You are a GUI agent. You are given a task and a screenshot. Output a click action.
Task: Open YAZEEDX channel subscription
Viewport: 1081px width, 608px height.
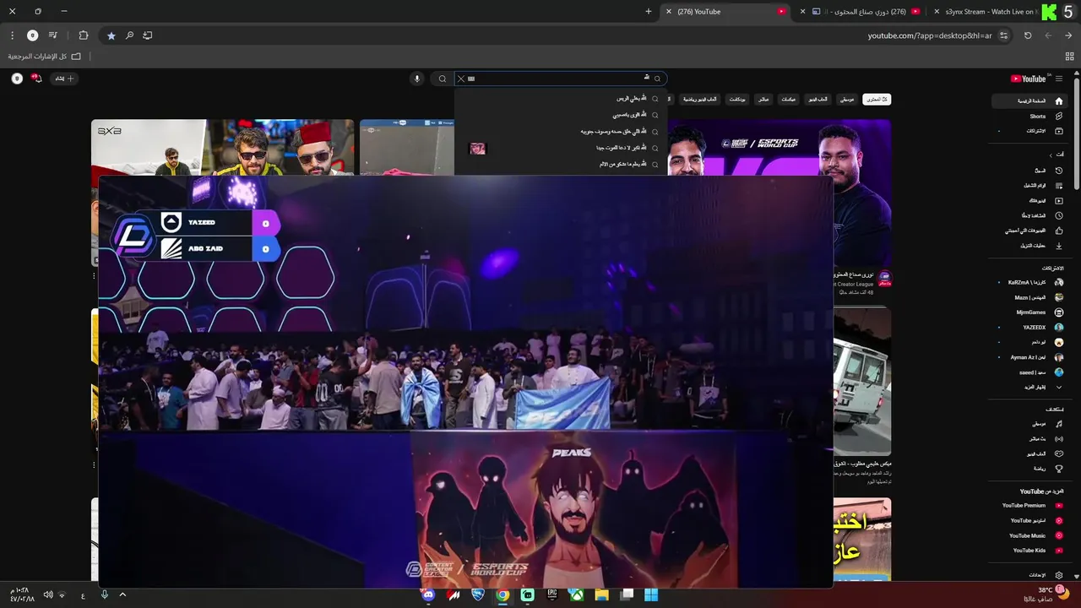1029,328
